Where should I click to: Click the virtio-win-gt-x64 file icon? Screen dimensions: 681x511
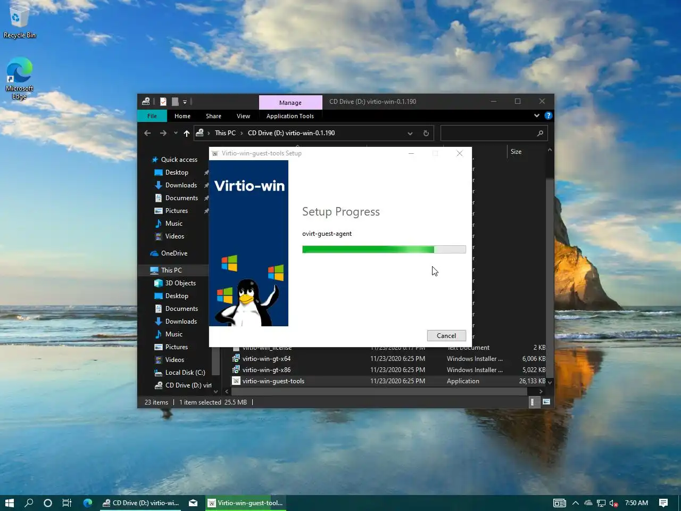tap(236, 359)
